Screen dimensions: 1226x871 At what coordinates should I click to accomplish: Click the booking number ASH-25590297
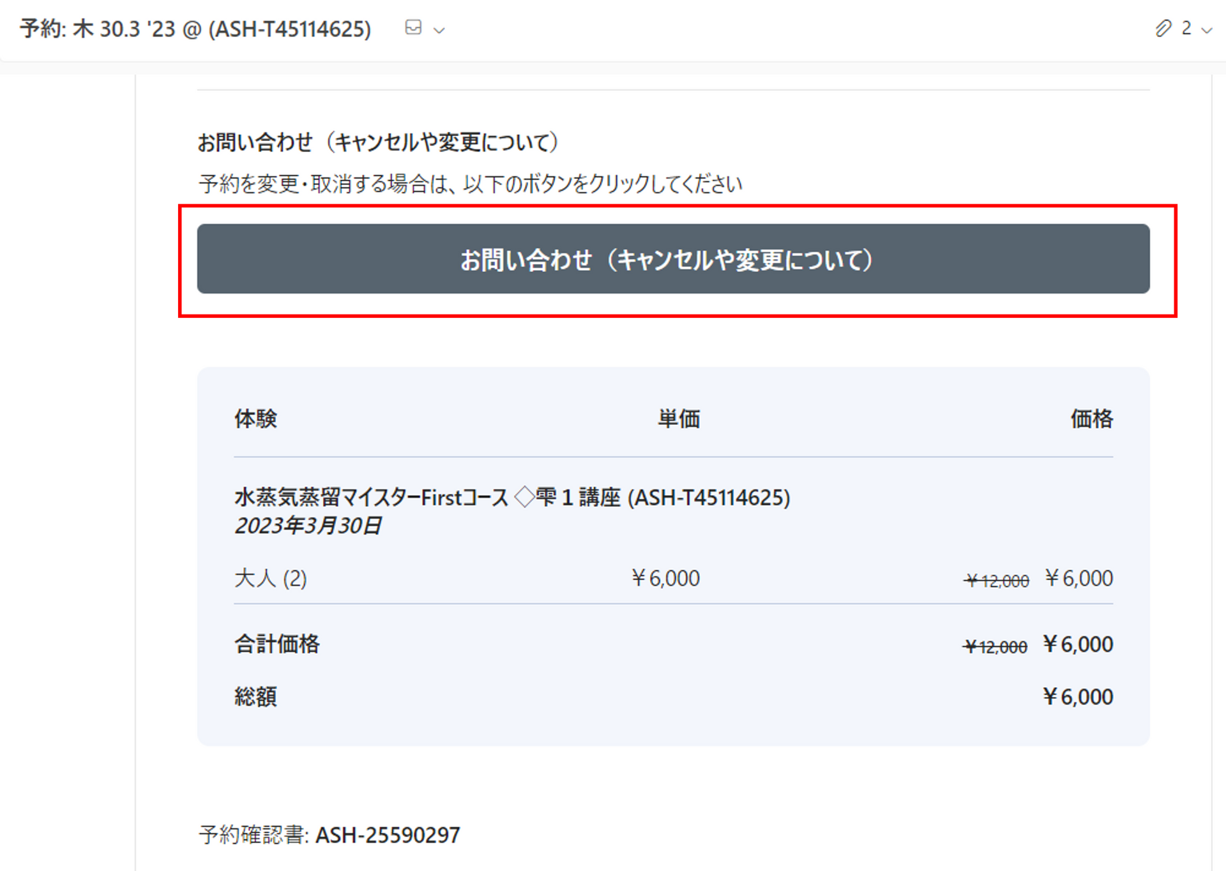pyautogui.click(x=388, y=835)
